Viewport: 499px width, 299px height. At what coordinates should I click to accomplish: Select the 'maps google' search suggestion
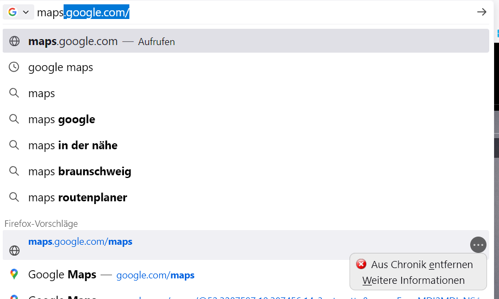(62, 119)
